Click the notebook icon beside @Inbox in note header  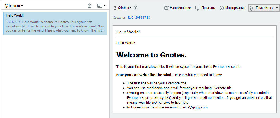tap(115, 8)
